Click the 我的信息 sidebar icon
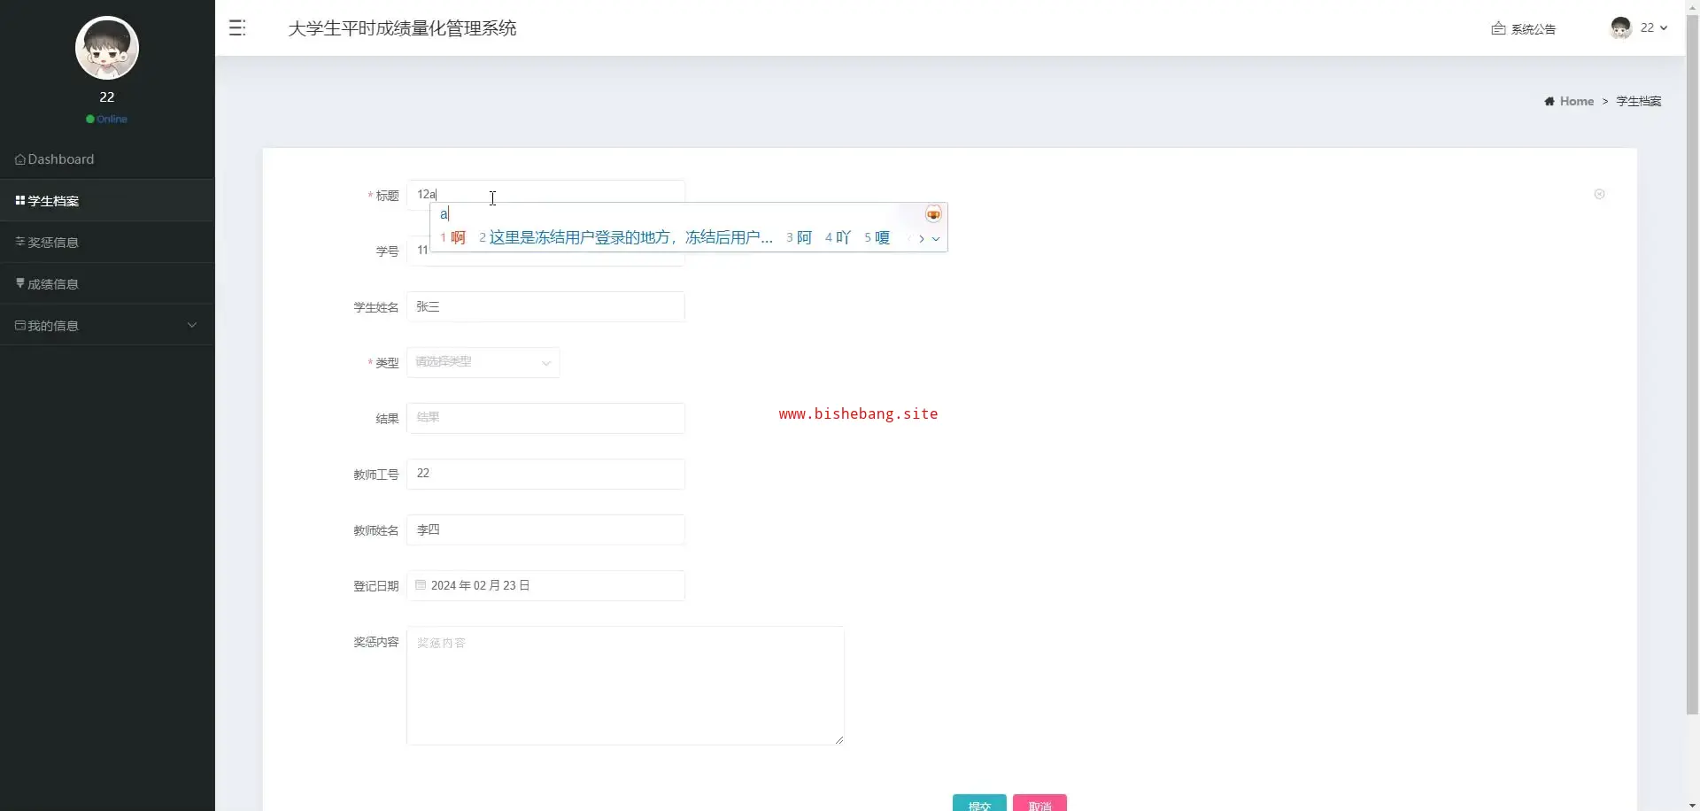 click(x=20, y=325)
